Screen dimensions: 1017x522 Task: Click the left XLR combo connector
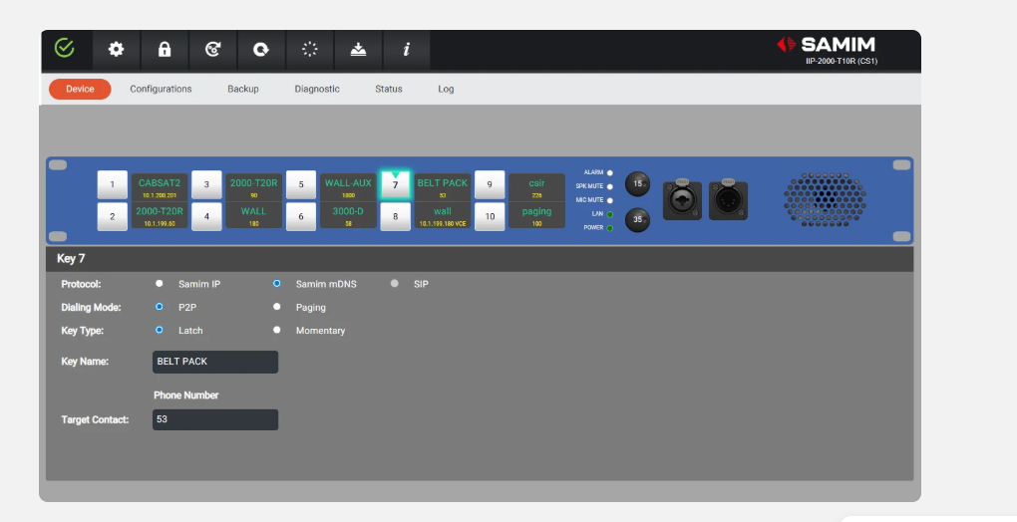click(682, 200)
